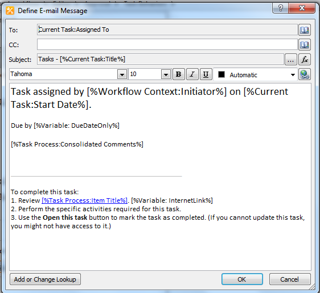Open address book for the CC field
Viewport: 320px width, 293px height.
[305, 44]
